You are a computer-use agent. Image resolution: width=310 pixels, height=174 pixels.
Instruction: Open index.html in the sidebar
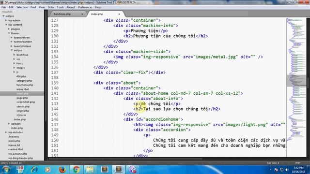[23, 89]
